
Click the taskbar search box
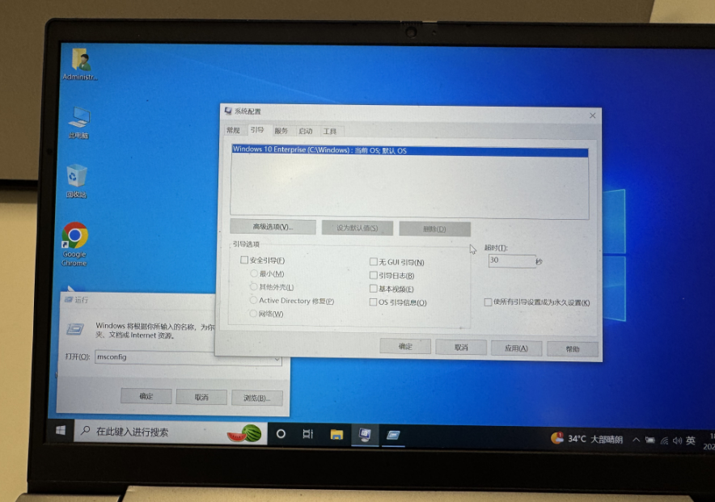(171, 431)
